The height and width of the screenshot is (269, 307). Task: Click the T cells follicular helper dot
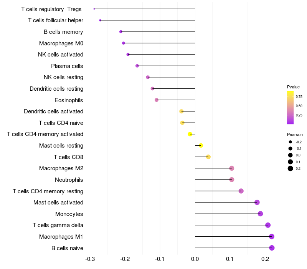tap(100, 20)
